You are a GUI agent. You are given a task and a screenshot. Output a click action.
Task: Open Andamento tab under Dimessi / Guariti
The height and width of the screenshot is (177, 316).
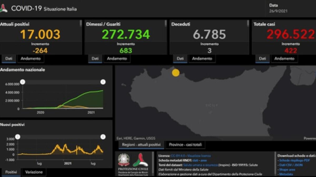click(x=117, y=59)
